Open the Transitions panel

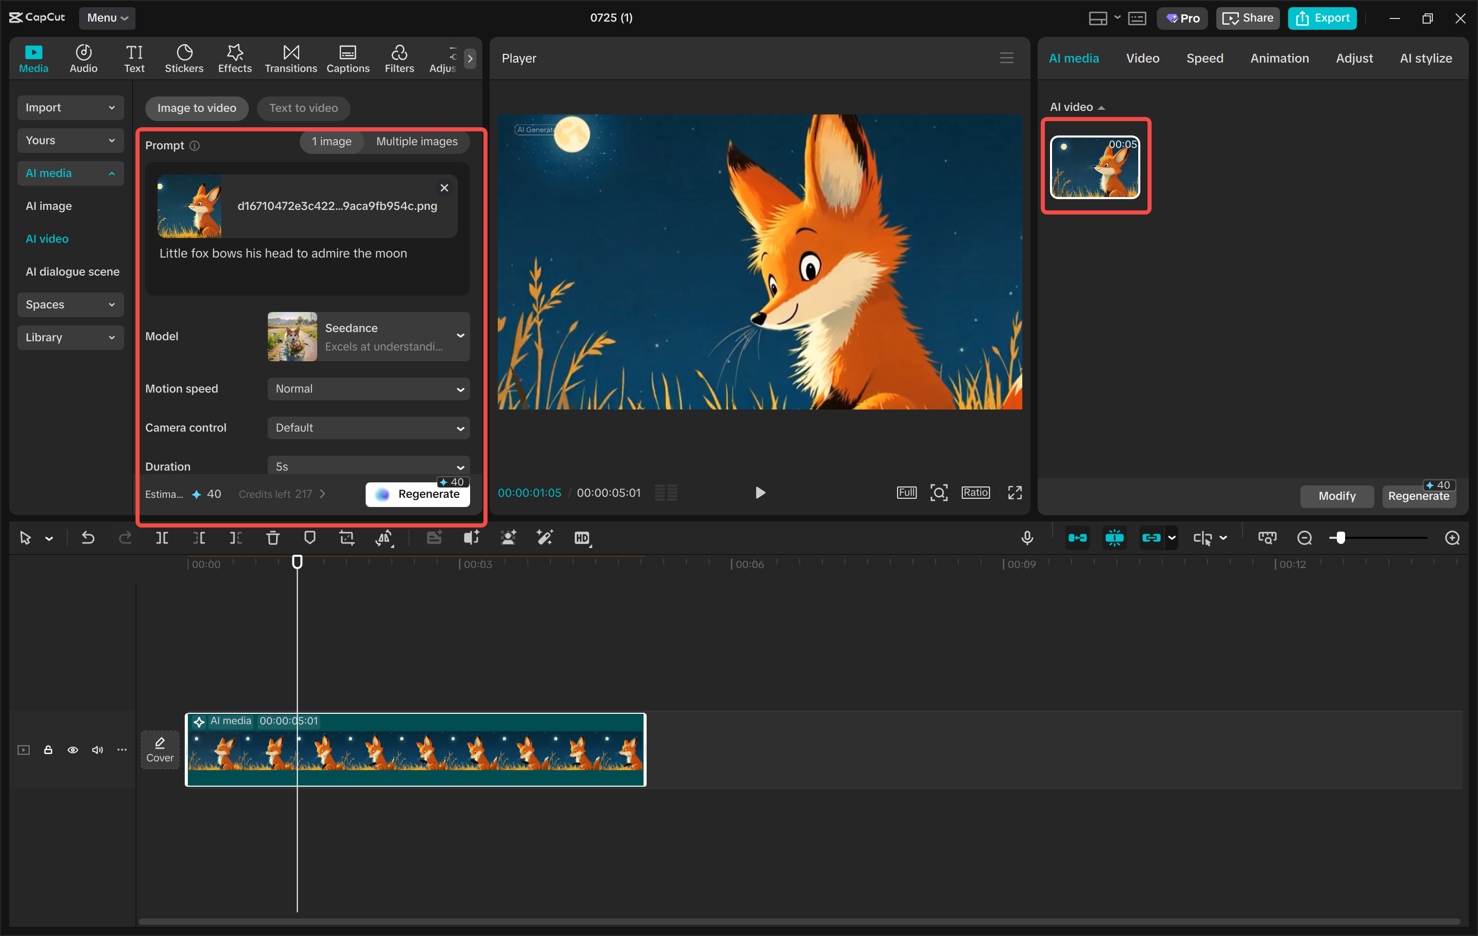pyautogui.click(x=290, y=59)
